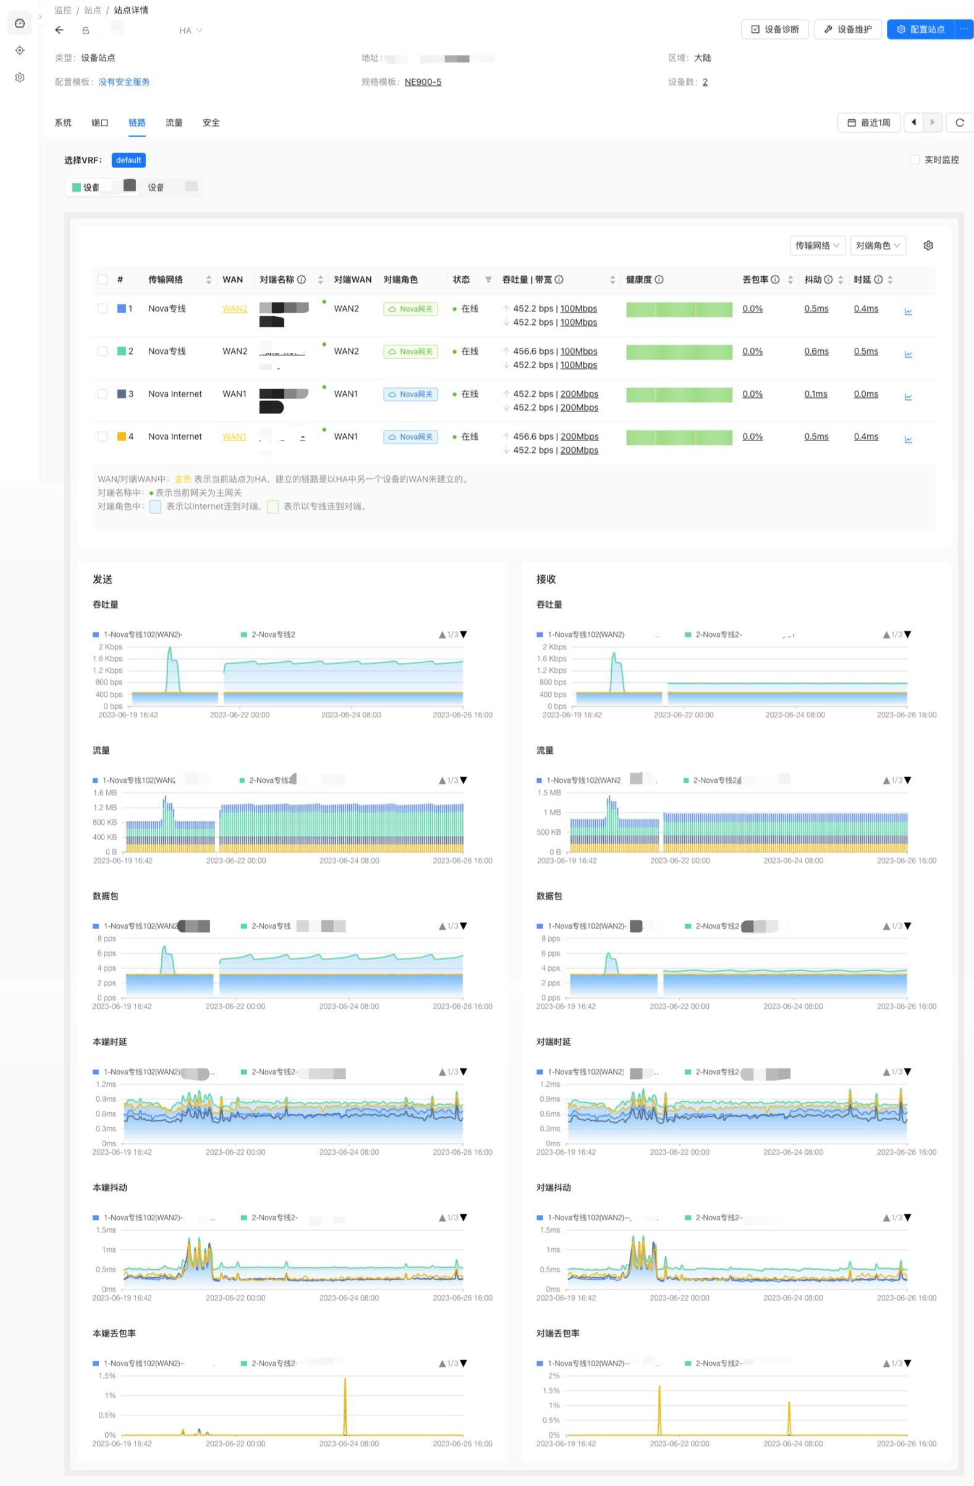Image resolution: width=974 pixels, height=1486 pixels.
Task: Open row 3 0.1ms jitter value
Action: coord(815,394)
